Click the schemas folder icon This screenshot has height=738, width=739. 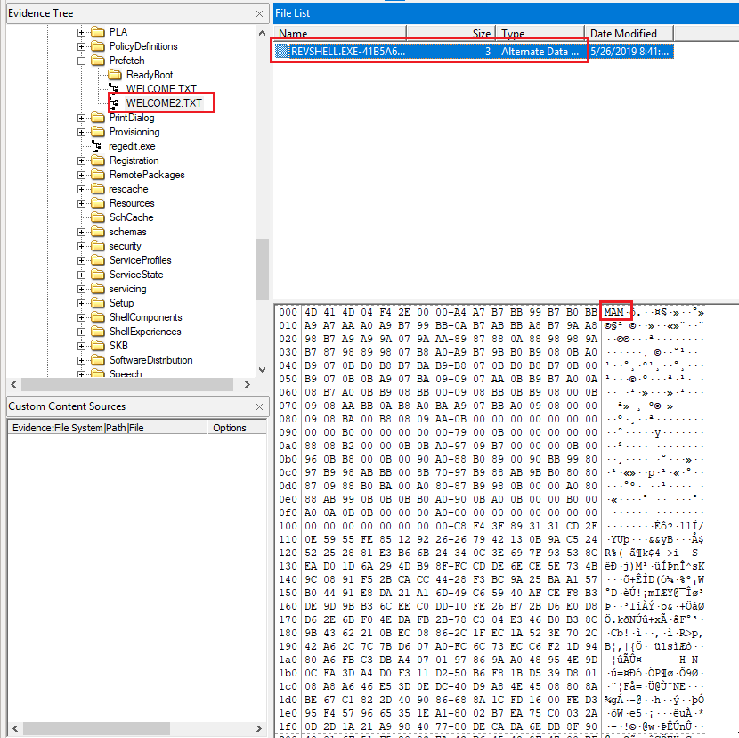point(98,232)
